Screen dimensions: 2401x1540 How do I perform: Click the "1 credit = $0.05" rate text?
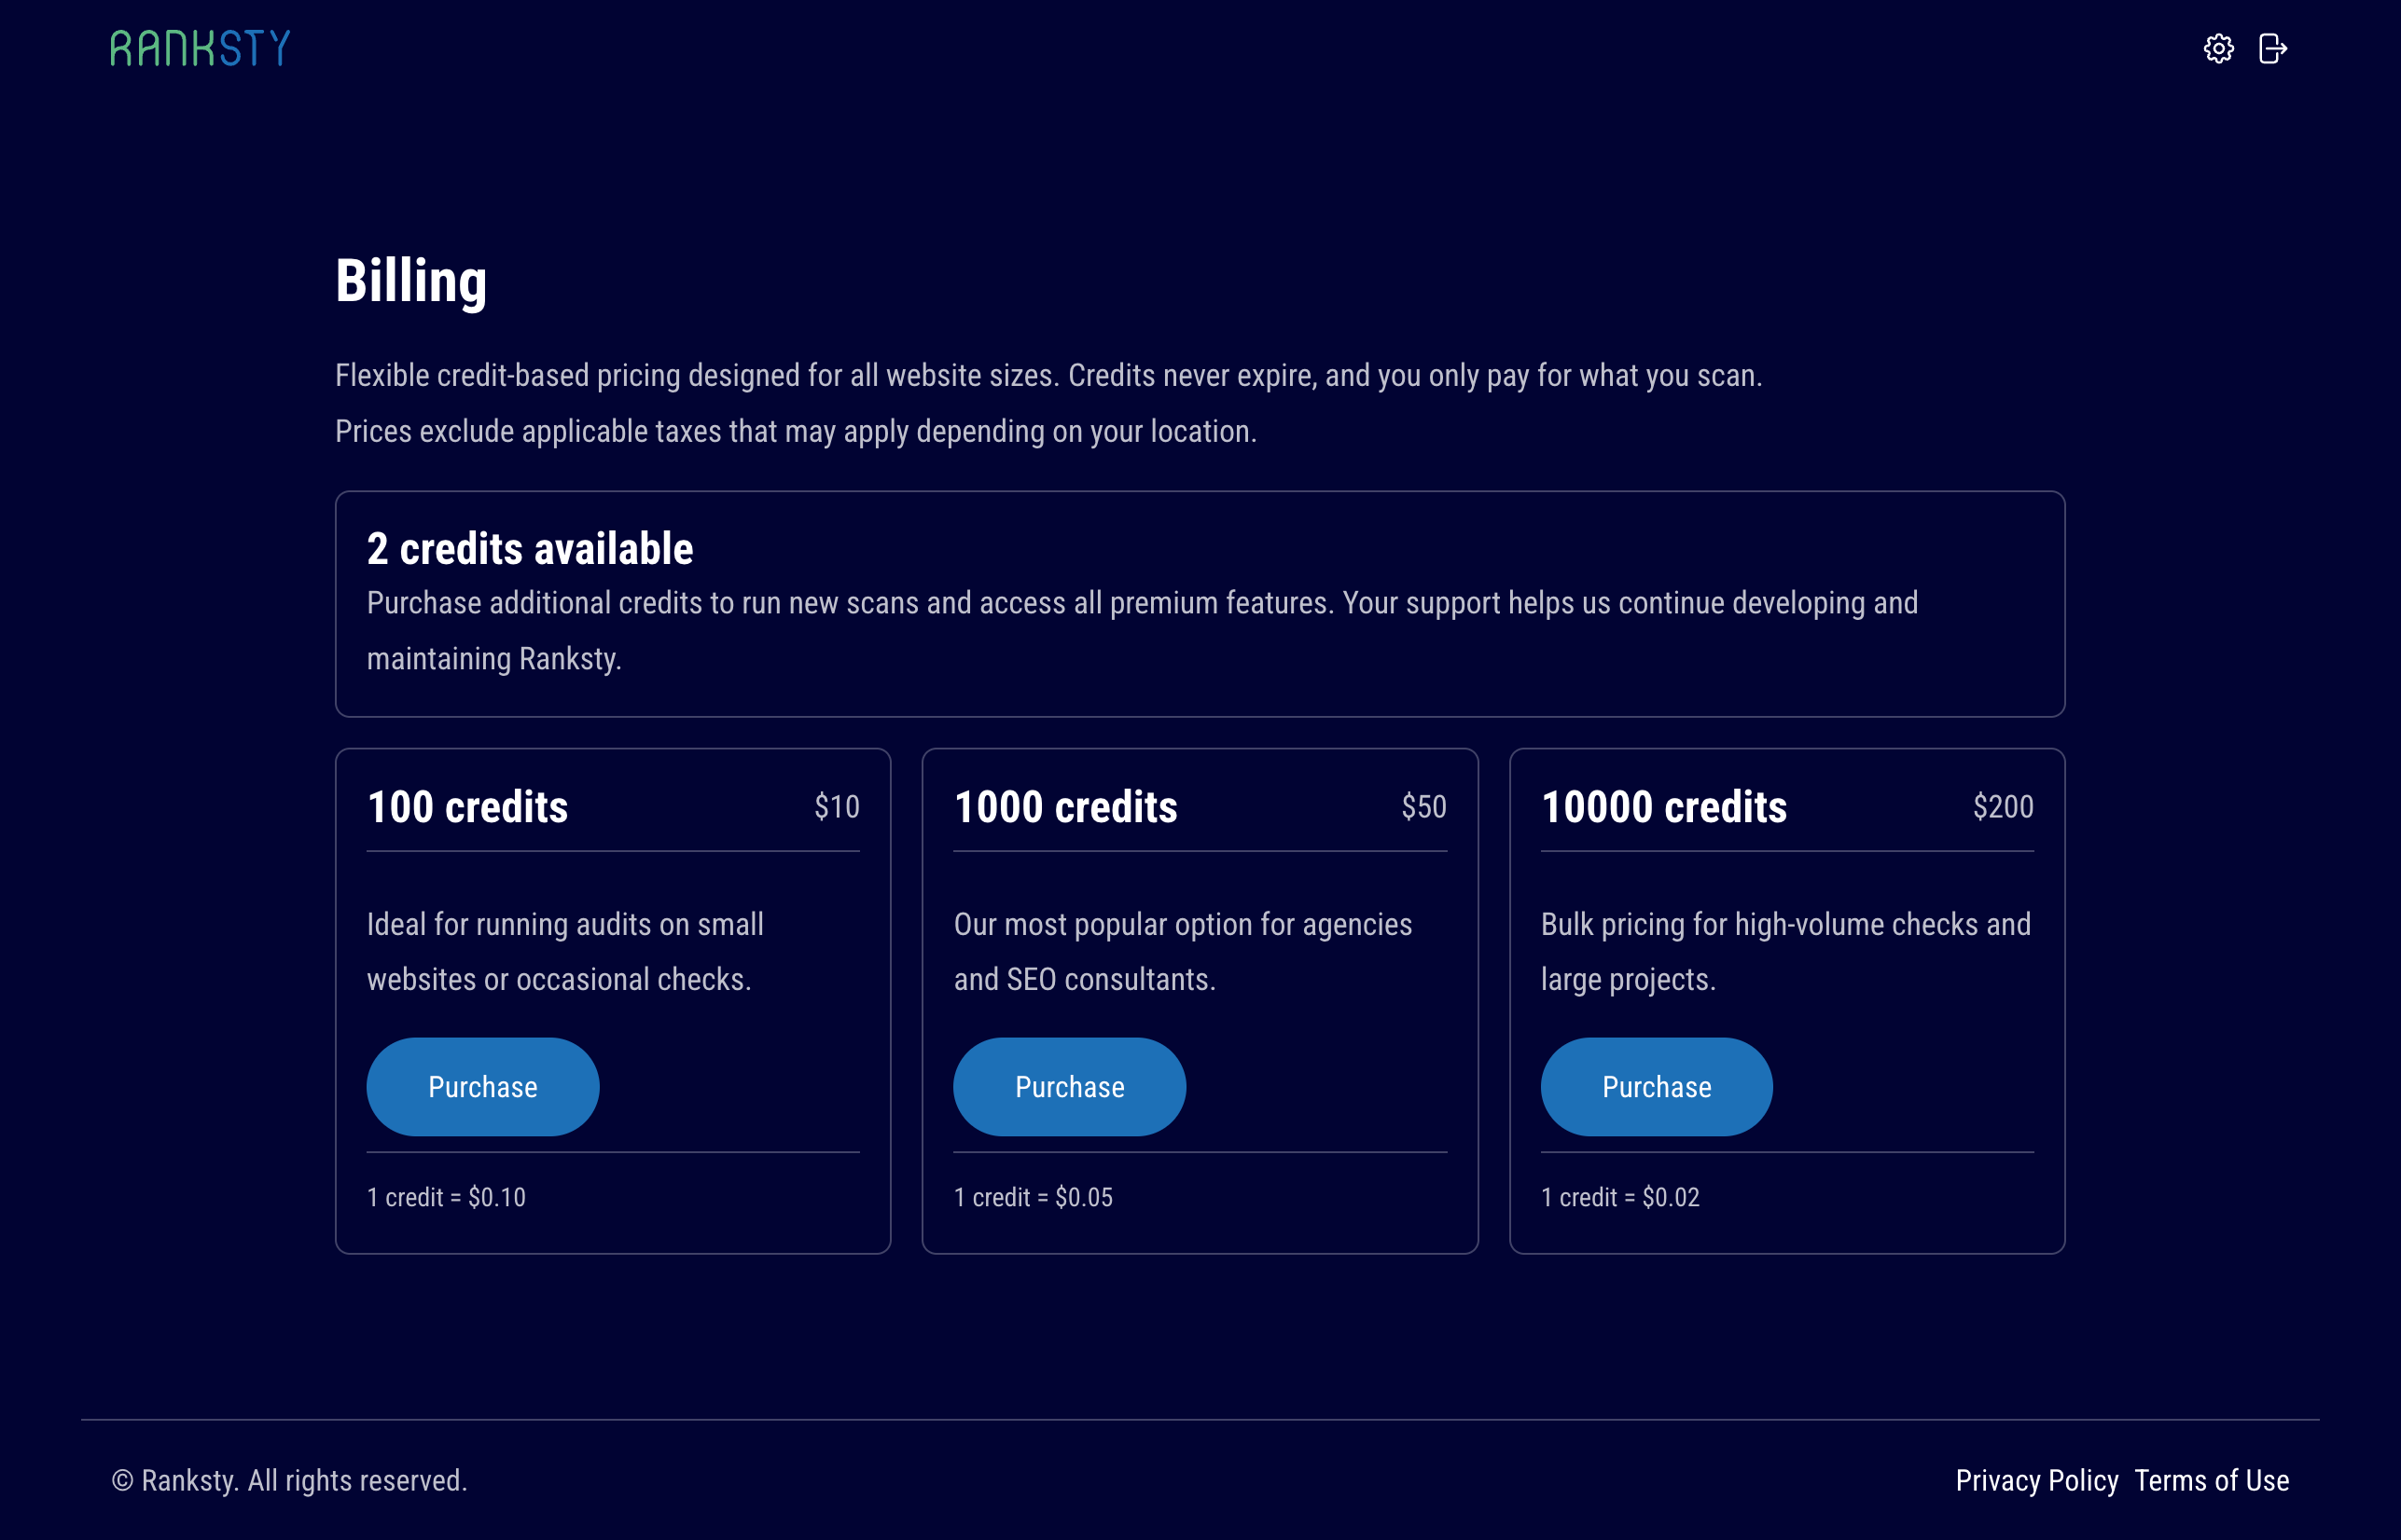[x=1034, y=1197]
